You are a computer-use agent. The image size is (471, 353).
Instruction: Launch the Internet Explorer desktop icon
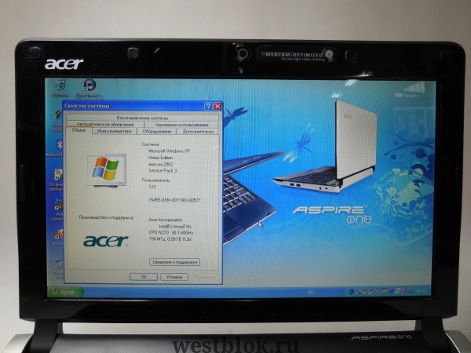(58, 121)
